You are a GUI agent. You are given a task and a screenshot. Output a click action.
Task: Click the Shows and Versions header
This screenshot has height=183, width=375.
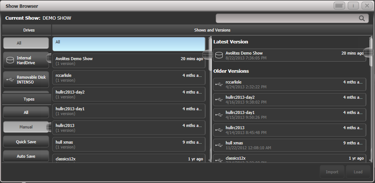coord(212,30)
